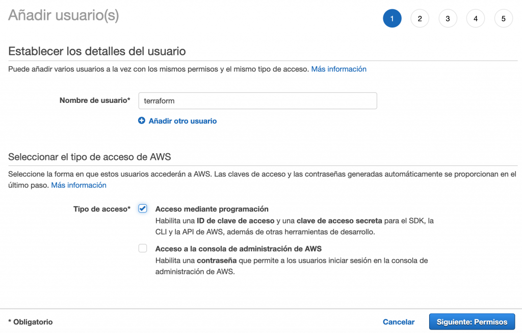Click Siguiente: Permisos button

tap(472, 322)
